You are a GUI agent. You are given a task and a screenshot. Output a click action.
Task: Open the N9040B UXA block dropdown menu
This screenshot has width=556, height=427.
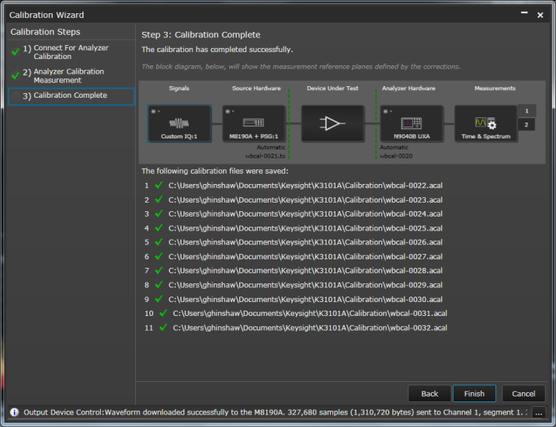tap(387, 111)
